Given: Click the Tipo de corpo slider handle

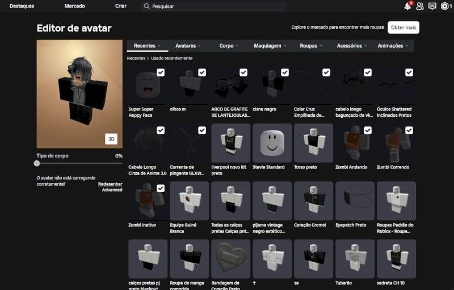Looking at the screenshot, I should pos(37,163).
